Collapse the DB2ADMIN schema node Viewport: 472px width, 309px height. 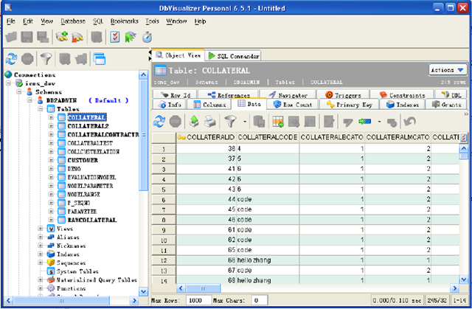coord(29,100)
